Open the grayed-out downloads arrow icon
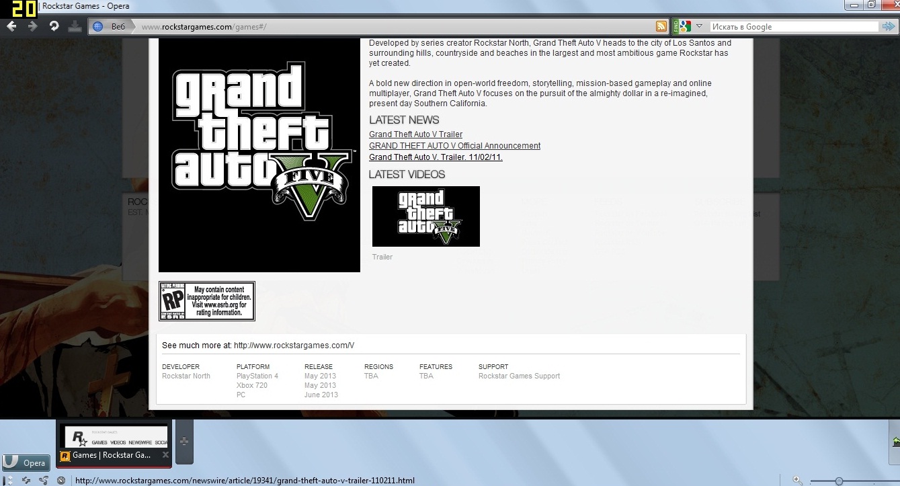This screenshot has height=486, width=900. point(75,26)
